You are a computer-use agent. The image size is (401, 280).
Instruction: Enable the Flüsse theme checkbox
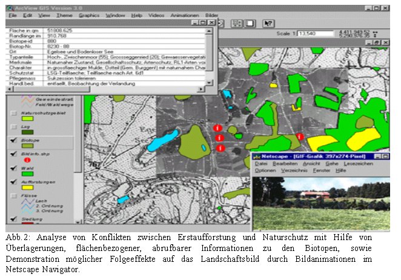click(14, 196)
